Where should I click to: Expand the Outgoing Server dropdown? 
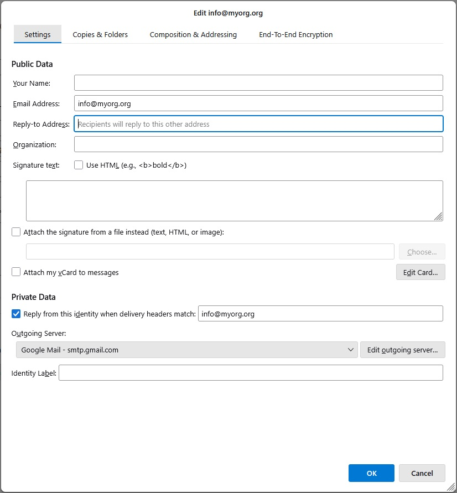(x=186, y=350)
